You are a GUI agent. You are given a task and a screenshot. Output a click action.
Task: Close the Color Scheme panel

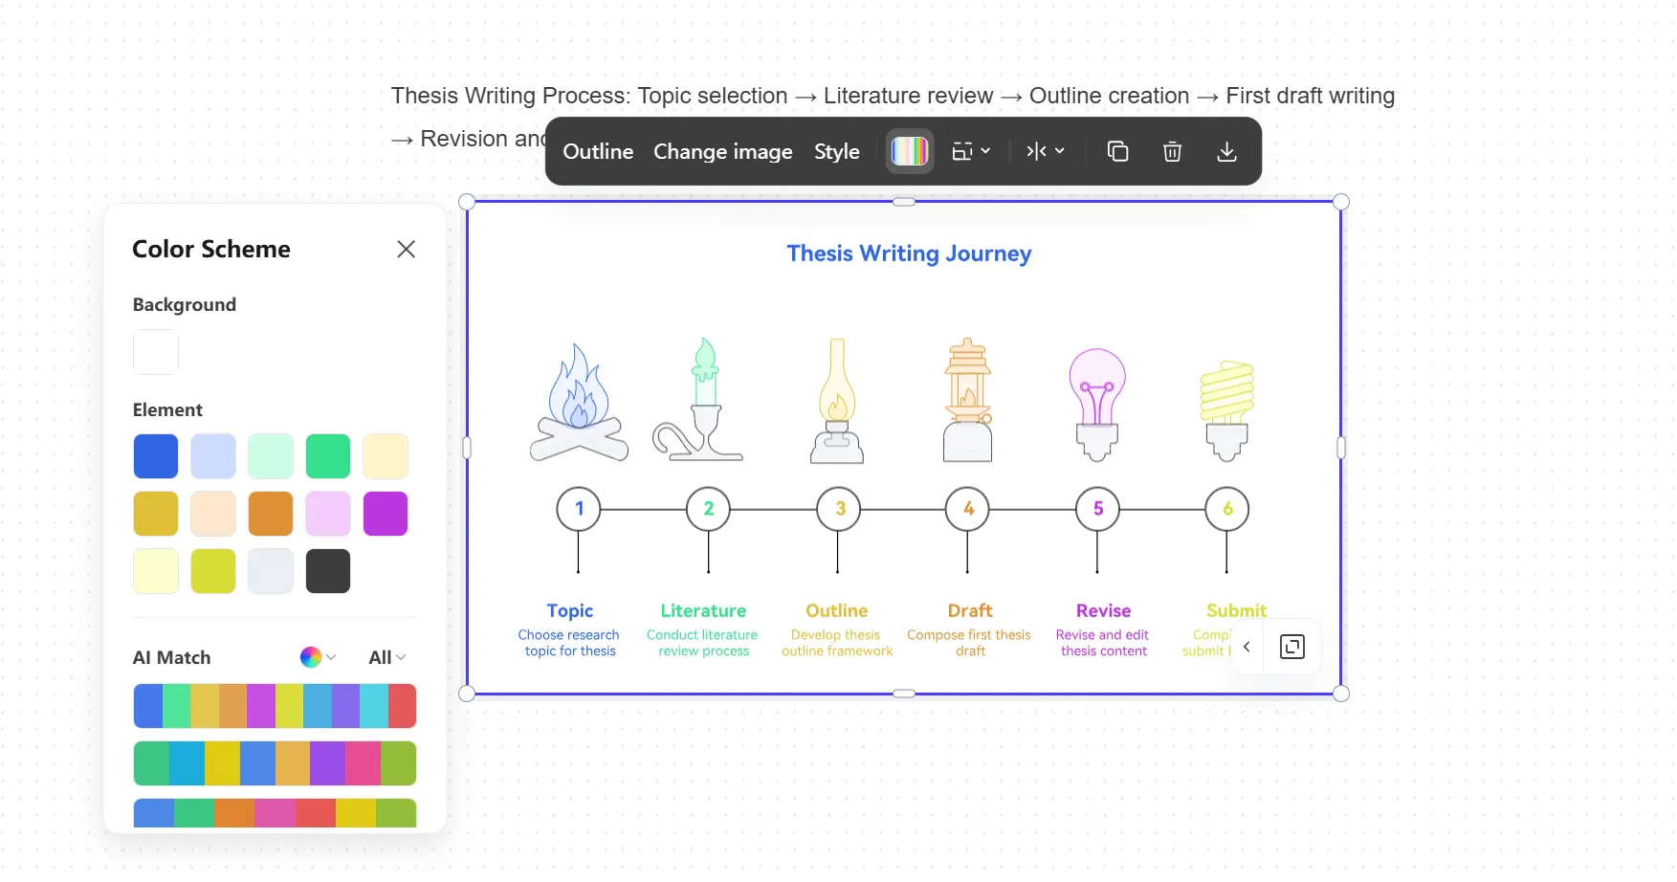click(406, 249)
